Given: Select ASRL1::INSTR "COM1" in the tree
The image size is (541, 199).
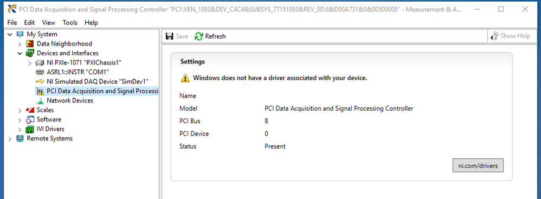Looking at the screenshot, I should click(x=78, y=72).
